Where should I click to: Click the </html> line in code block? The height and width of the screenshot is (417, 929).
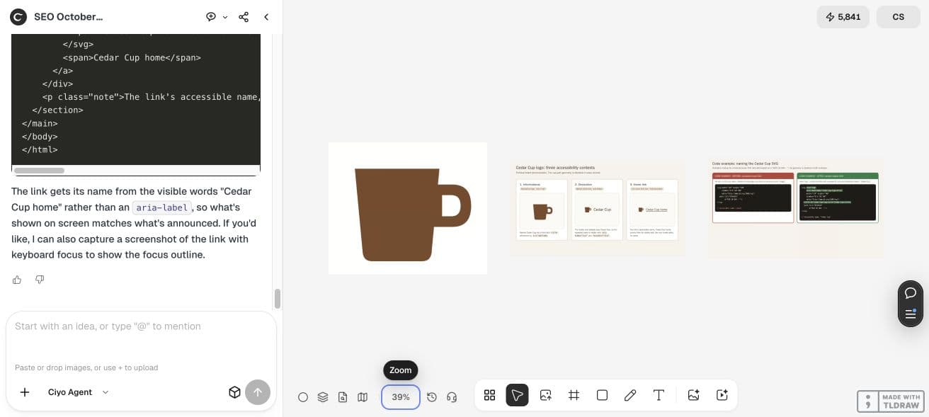click(x=40, y=149)
